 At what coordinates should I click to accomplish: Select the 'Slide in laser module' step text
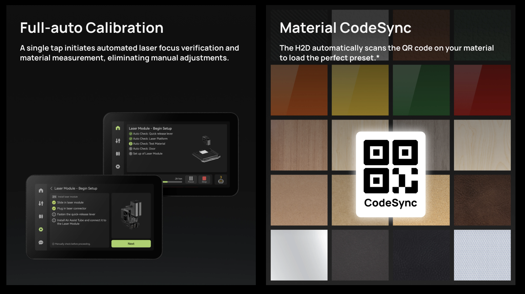(70, 202)
